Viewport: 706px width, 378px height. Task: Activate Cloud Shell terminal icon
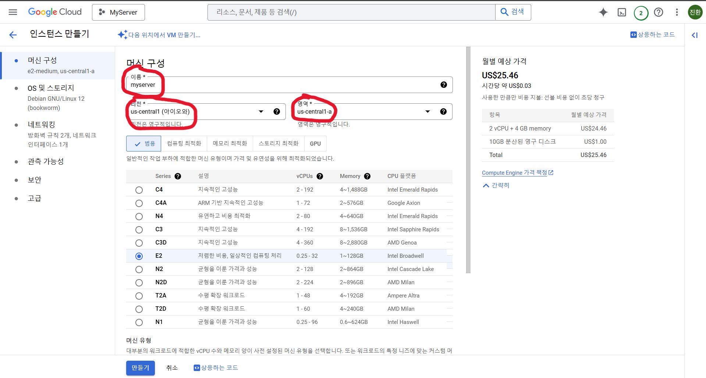coord(621,13)
